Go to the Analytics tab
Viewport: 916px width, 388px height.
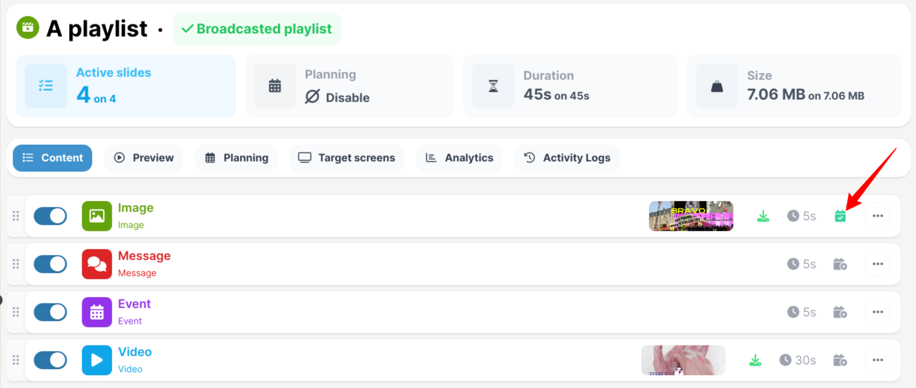[x=460, y=158]
